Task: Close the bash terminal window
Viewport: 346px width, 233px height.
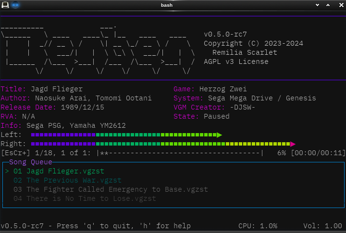Action: 341,5
